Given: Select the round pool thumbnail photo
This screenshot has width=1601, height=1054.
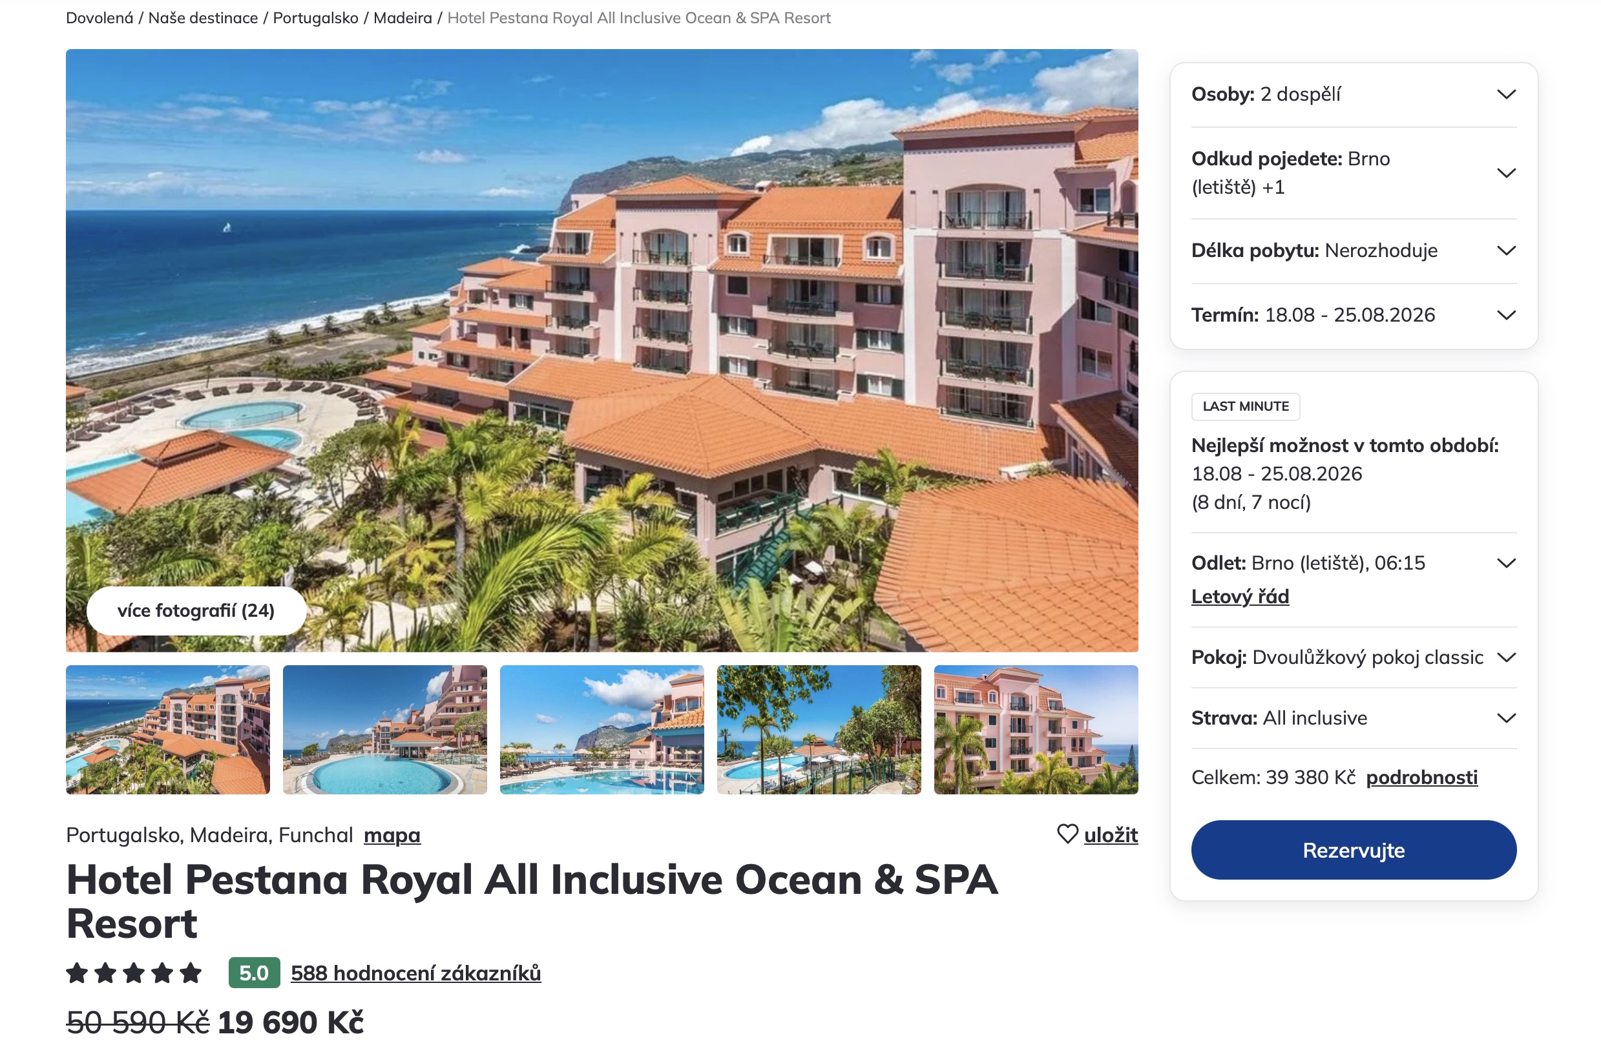Looking at the screenshot, I should tap(385, 729).
